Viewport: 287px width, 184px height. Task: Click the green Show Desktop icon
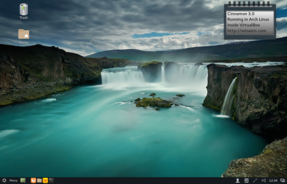click(x=23, y=181)
